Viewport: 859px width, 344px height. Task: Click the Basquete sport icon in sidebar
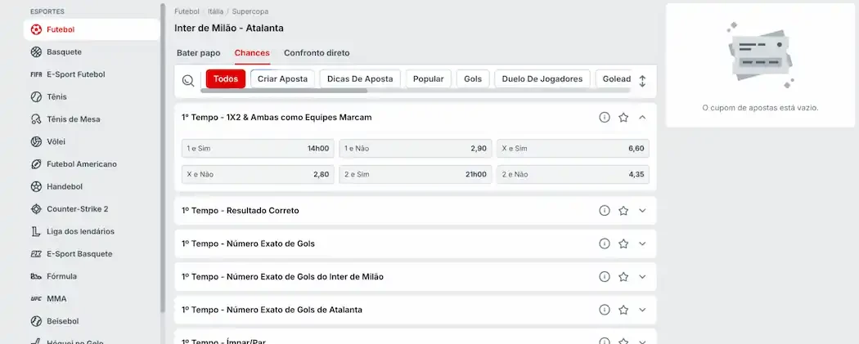[36, 51]
